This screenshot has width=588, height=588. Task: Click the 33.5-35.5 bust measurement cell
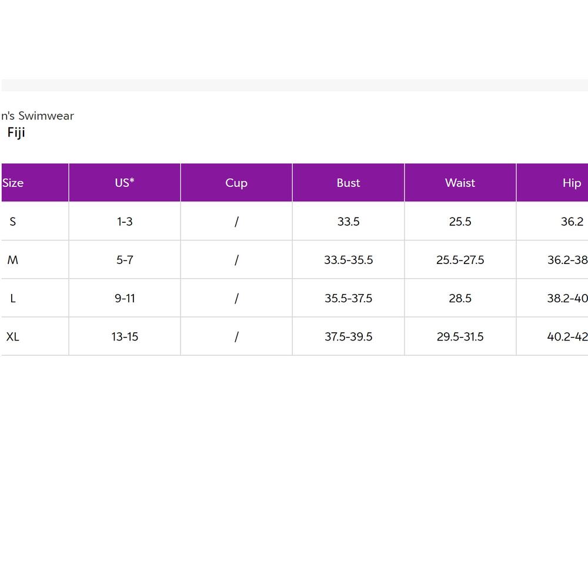[348, 260]
